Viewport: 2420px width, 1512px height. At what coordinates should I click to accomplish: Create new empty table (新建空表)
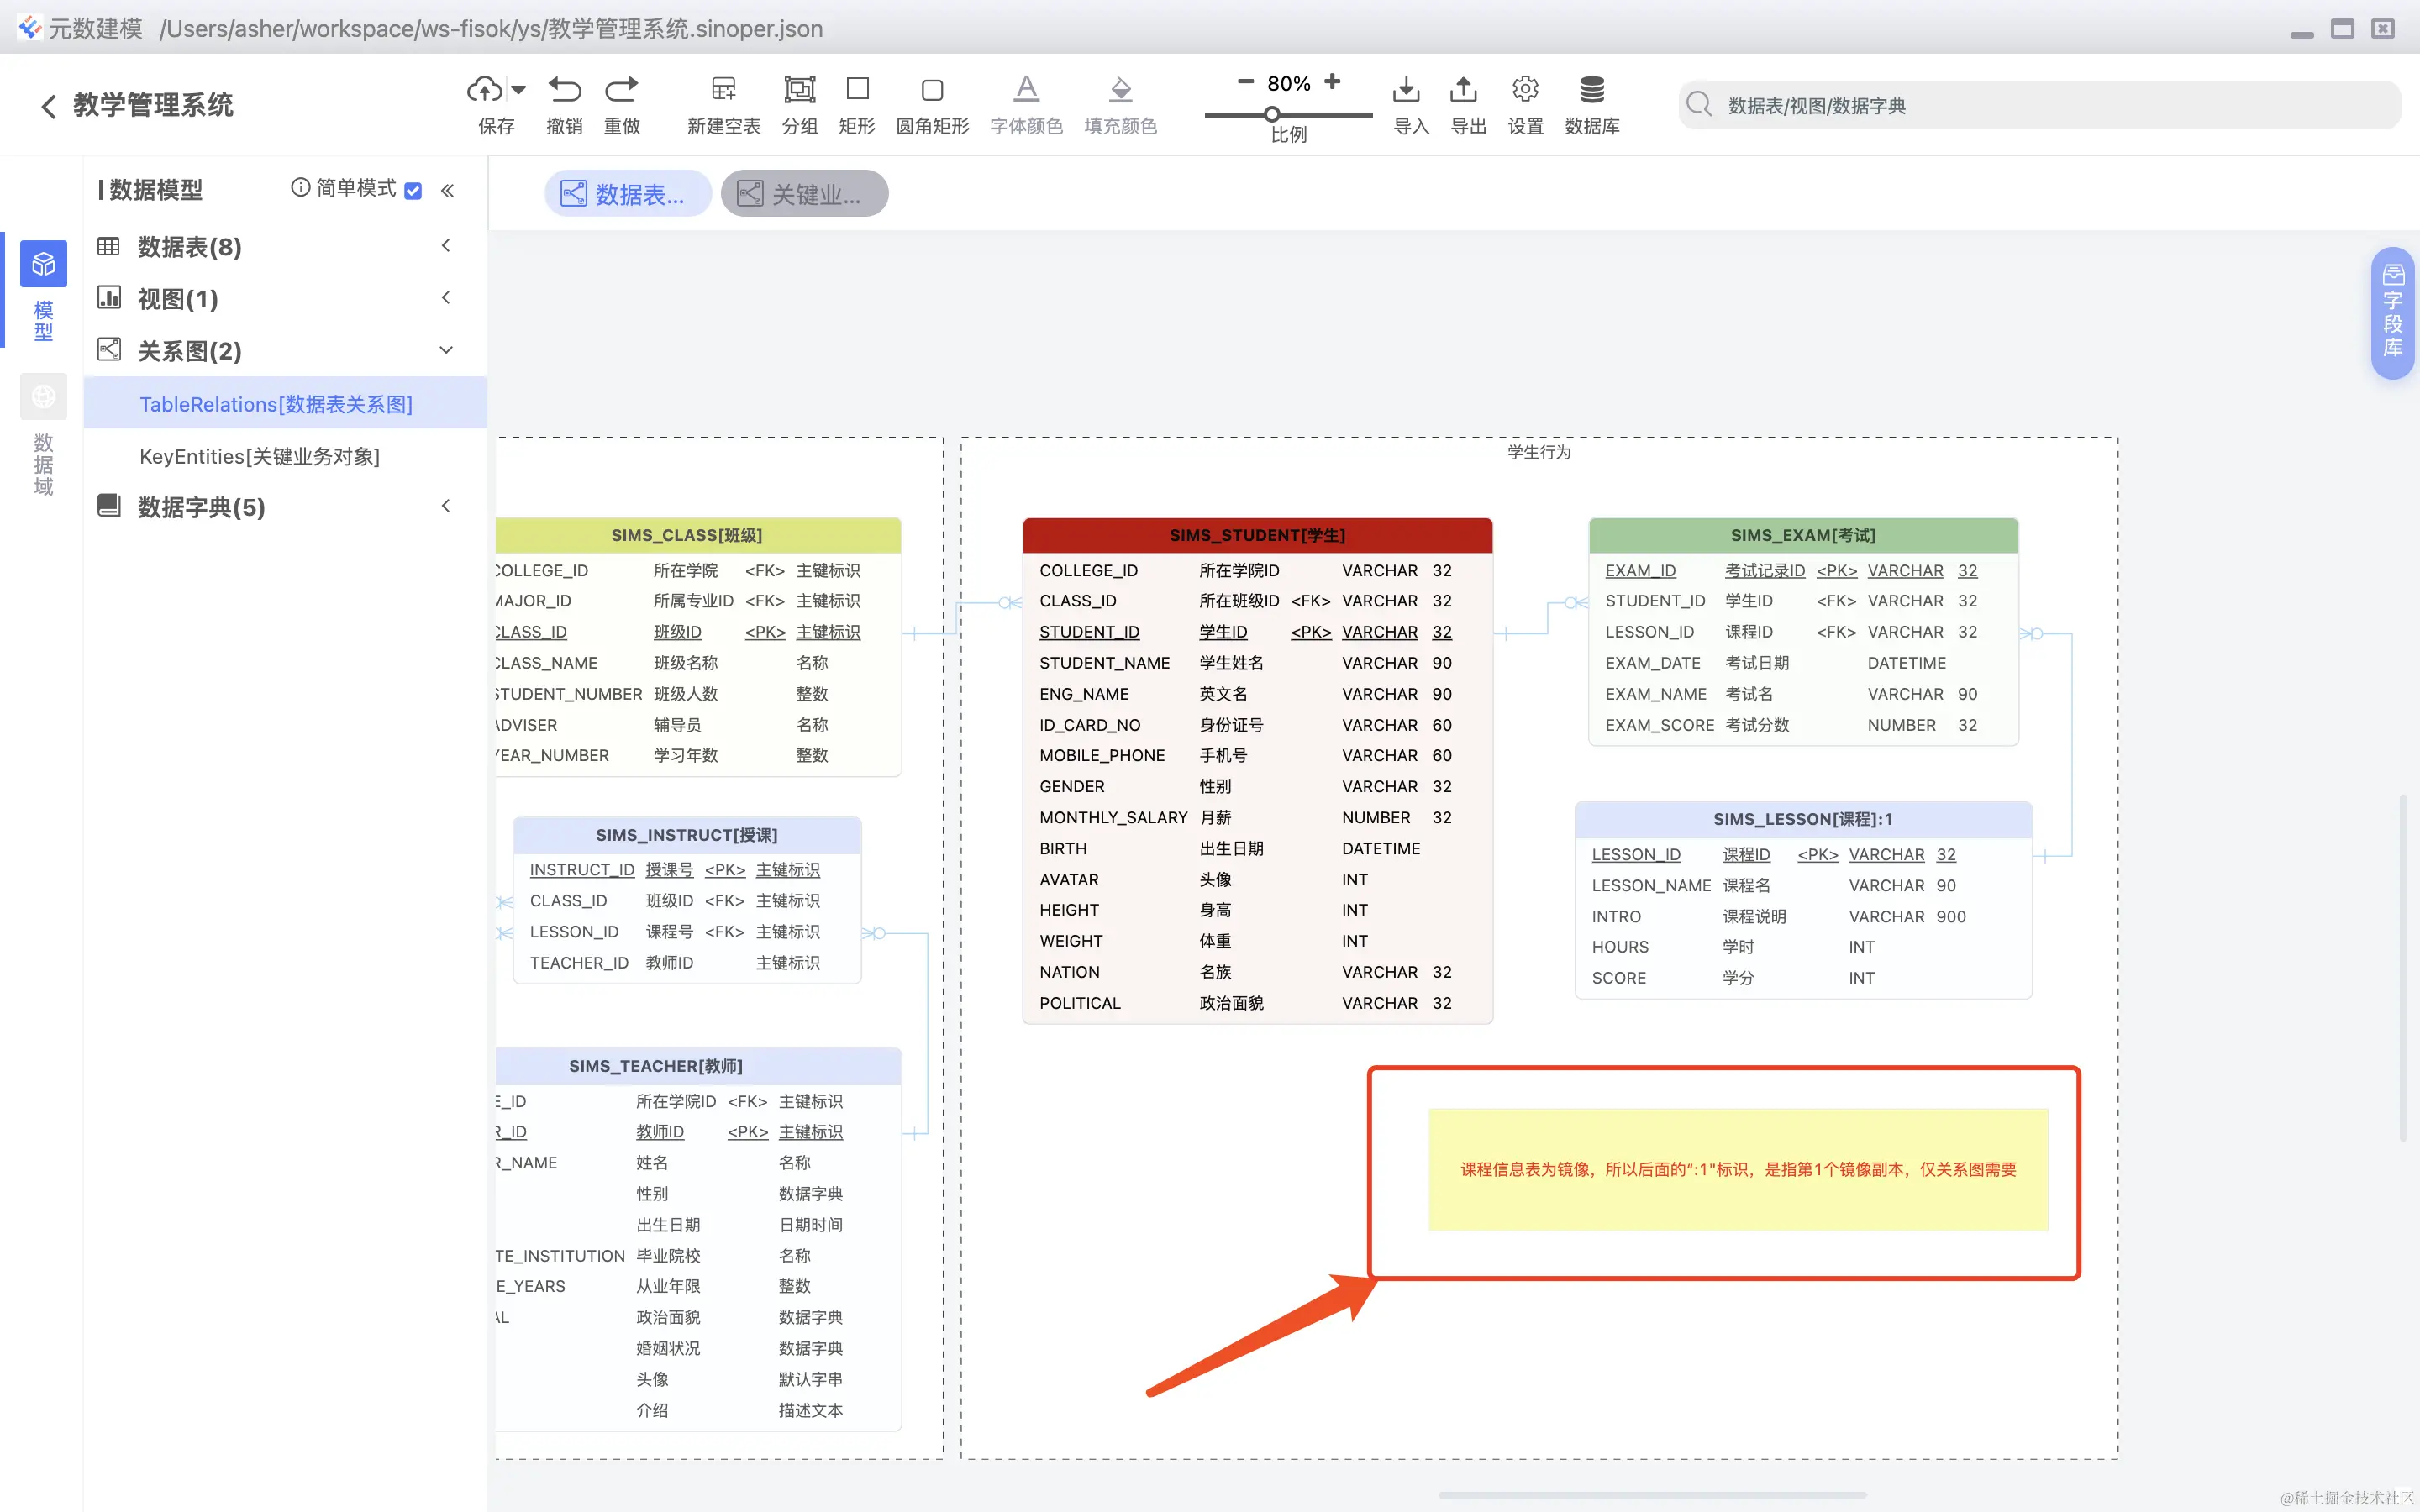coord(723,90)
